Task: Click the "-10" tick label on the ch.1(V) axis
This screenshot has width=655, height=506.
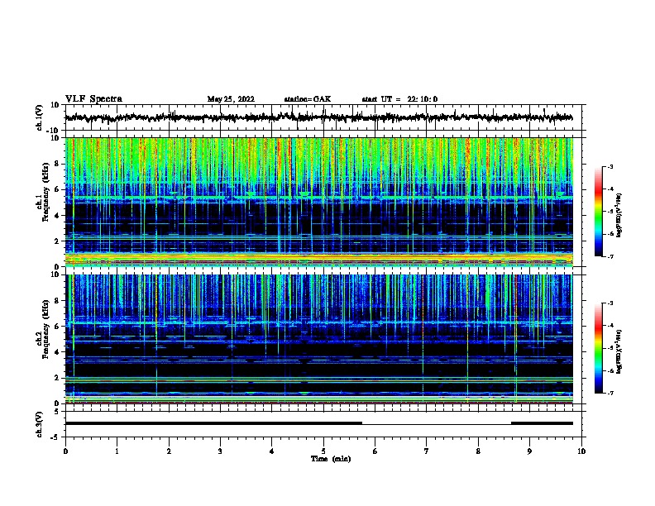Action: coord(54,131)
